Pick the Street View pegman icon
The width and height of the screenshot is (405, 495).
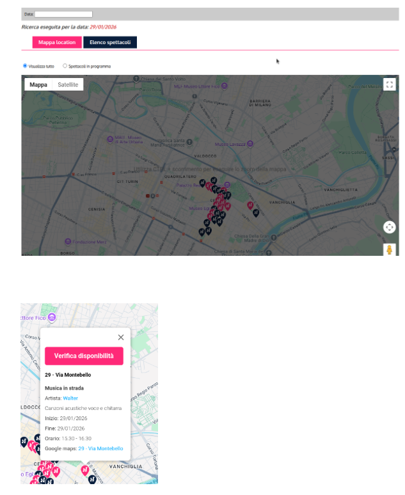(x=389, y=249)
